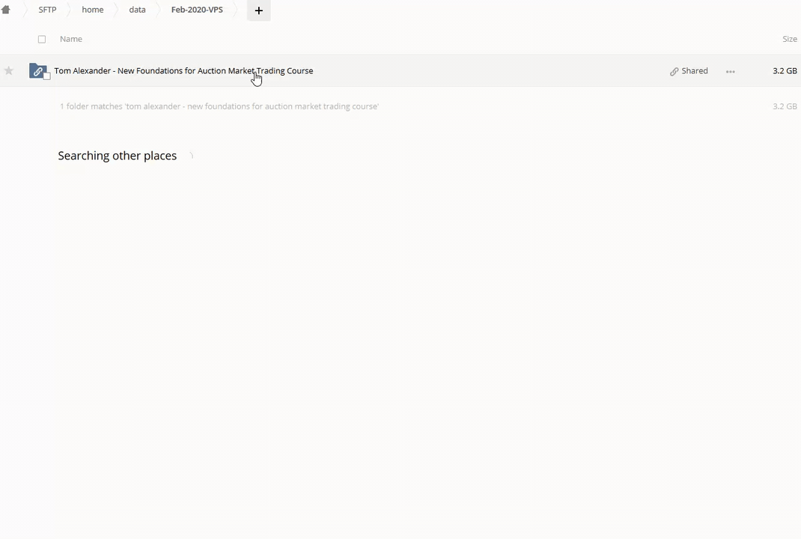The width and height of the screenshot is (801, 539).
Task: Navigate to the 'home' breadcrumb folder
Action: [93, 10]
